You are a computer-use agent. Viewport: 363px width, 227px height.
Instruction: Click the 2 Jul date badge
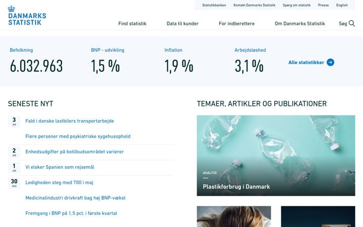14,152
